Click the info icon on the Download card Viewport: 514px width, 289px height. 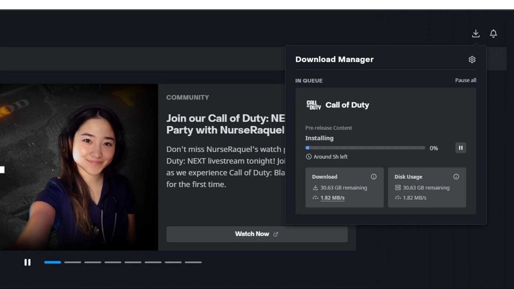pyautogui.click(x=374, y=176)
